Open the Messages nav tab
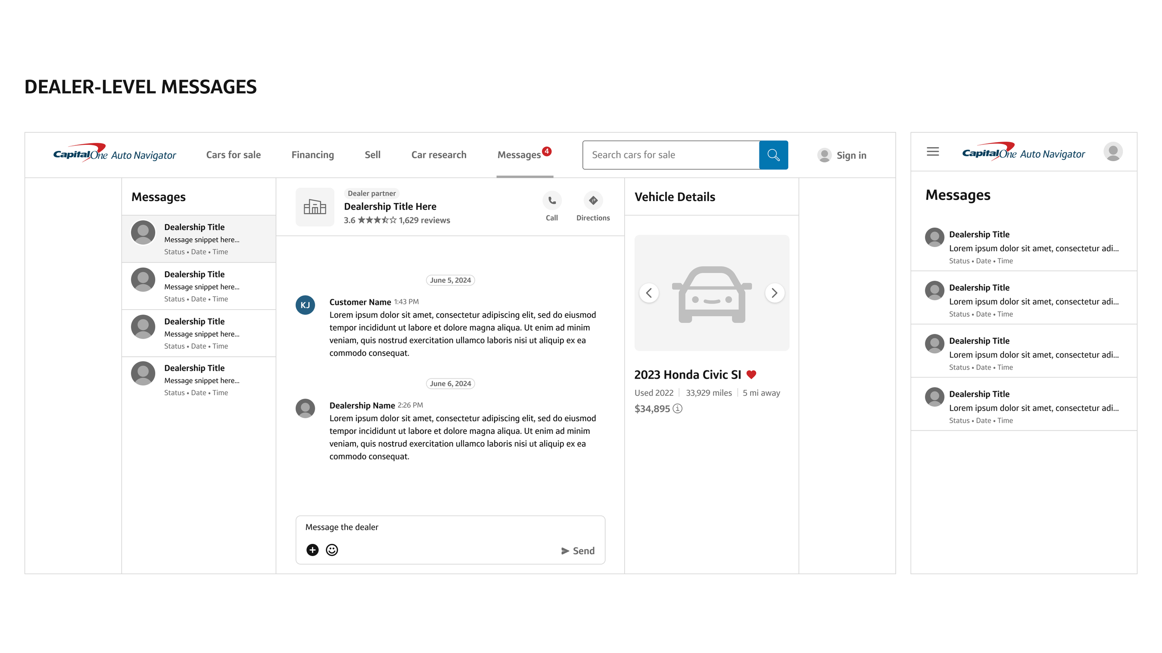Image resolution: width=1162 pixels, height=653 pixels. click(519, 155)
